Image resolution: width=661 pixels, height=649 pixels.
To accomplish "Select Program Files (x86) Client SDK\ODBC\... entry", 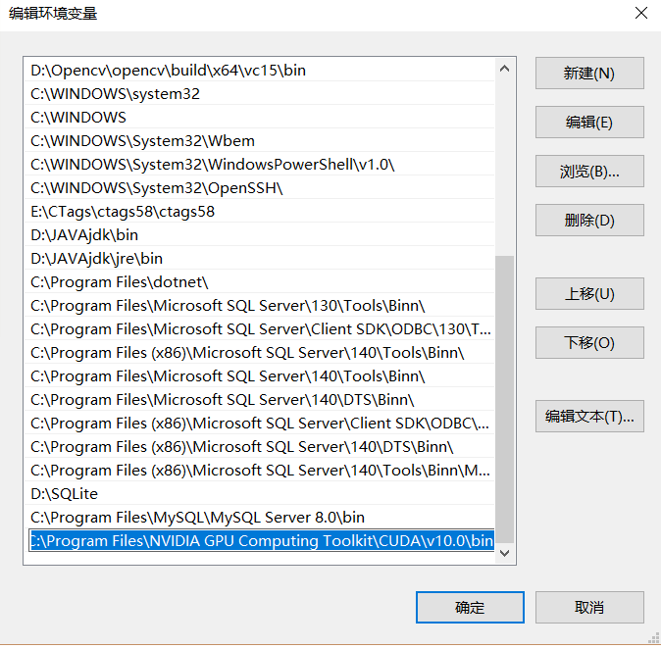I will tap(260, 424).
